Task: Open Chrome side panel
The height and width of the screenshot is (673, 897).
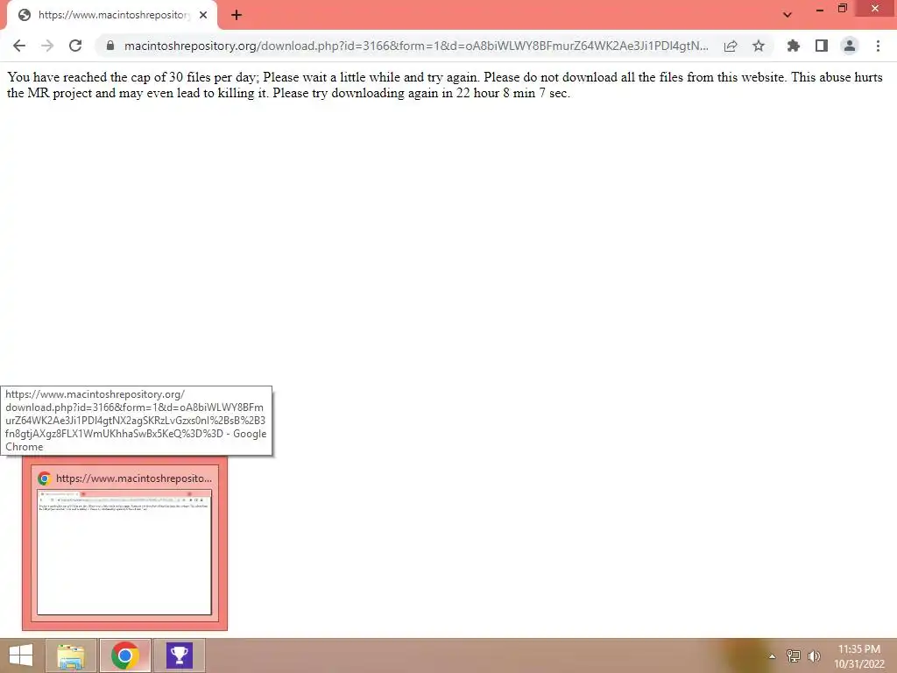Action: point(822,46)
